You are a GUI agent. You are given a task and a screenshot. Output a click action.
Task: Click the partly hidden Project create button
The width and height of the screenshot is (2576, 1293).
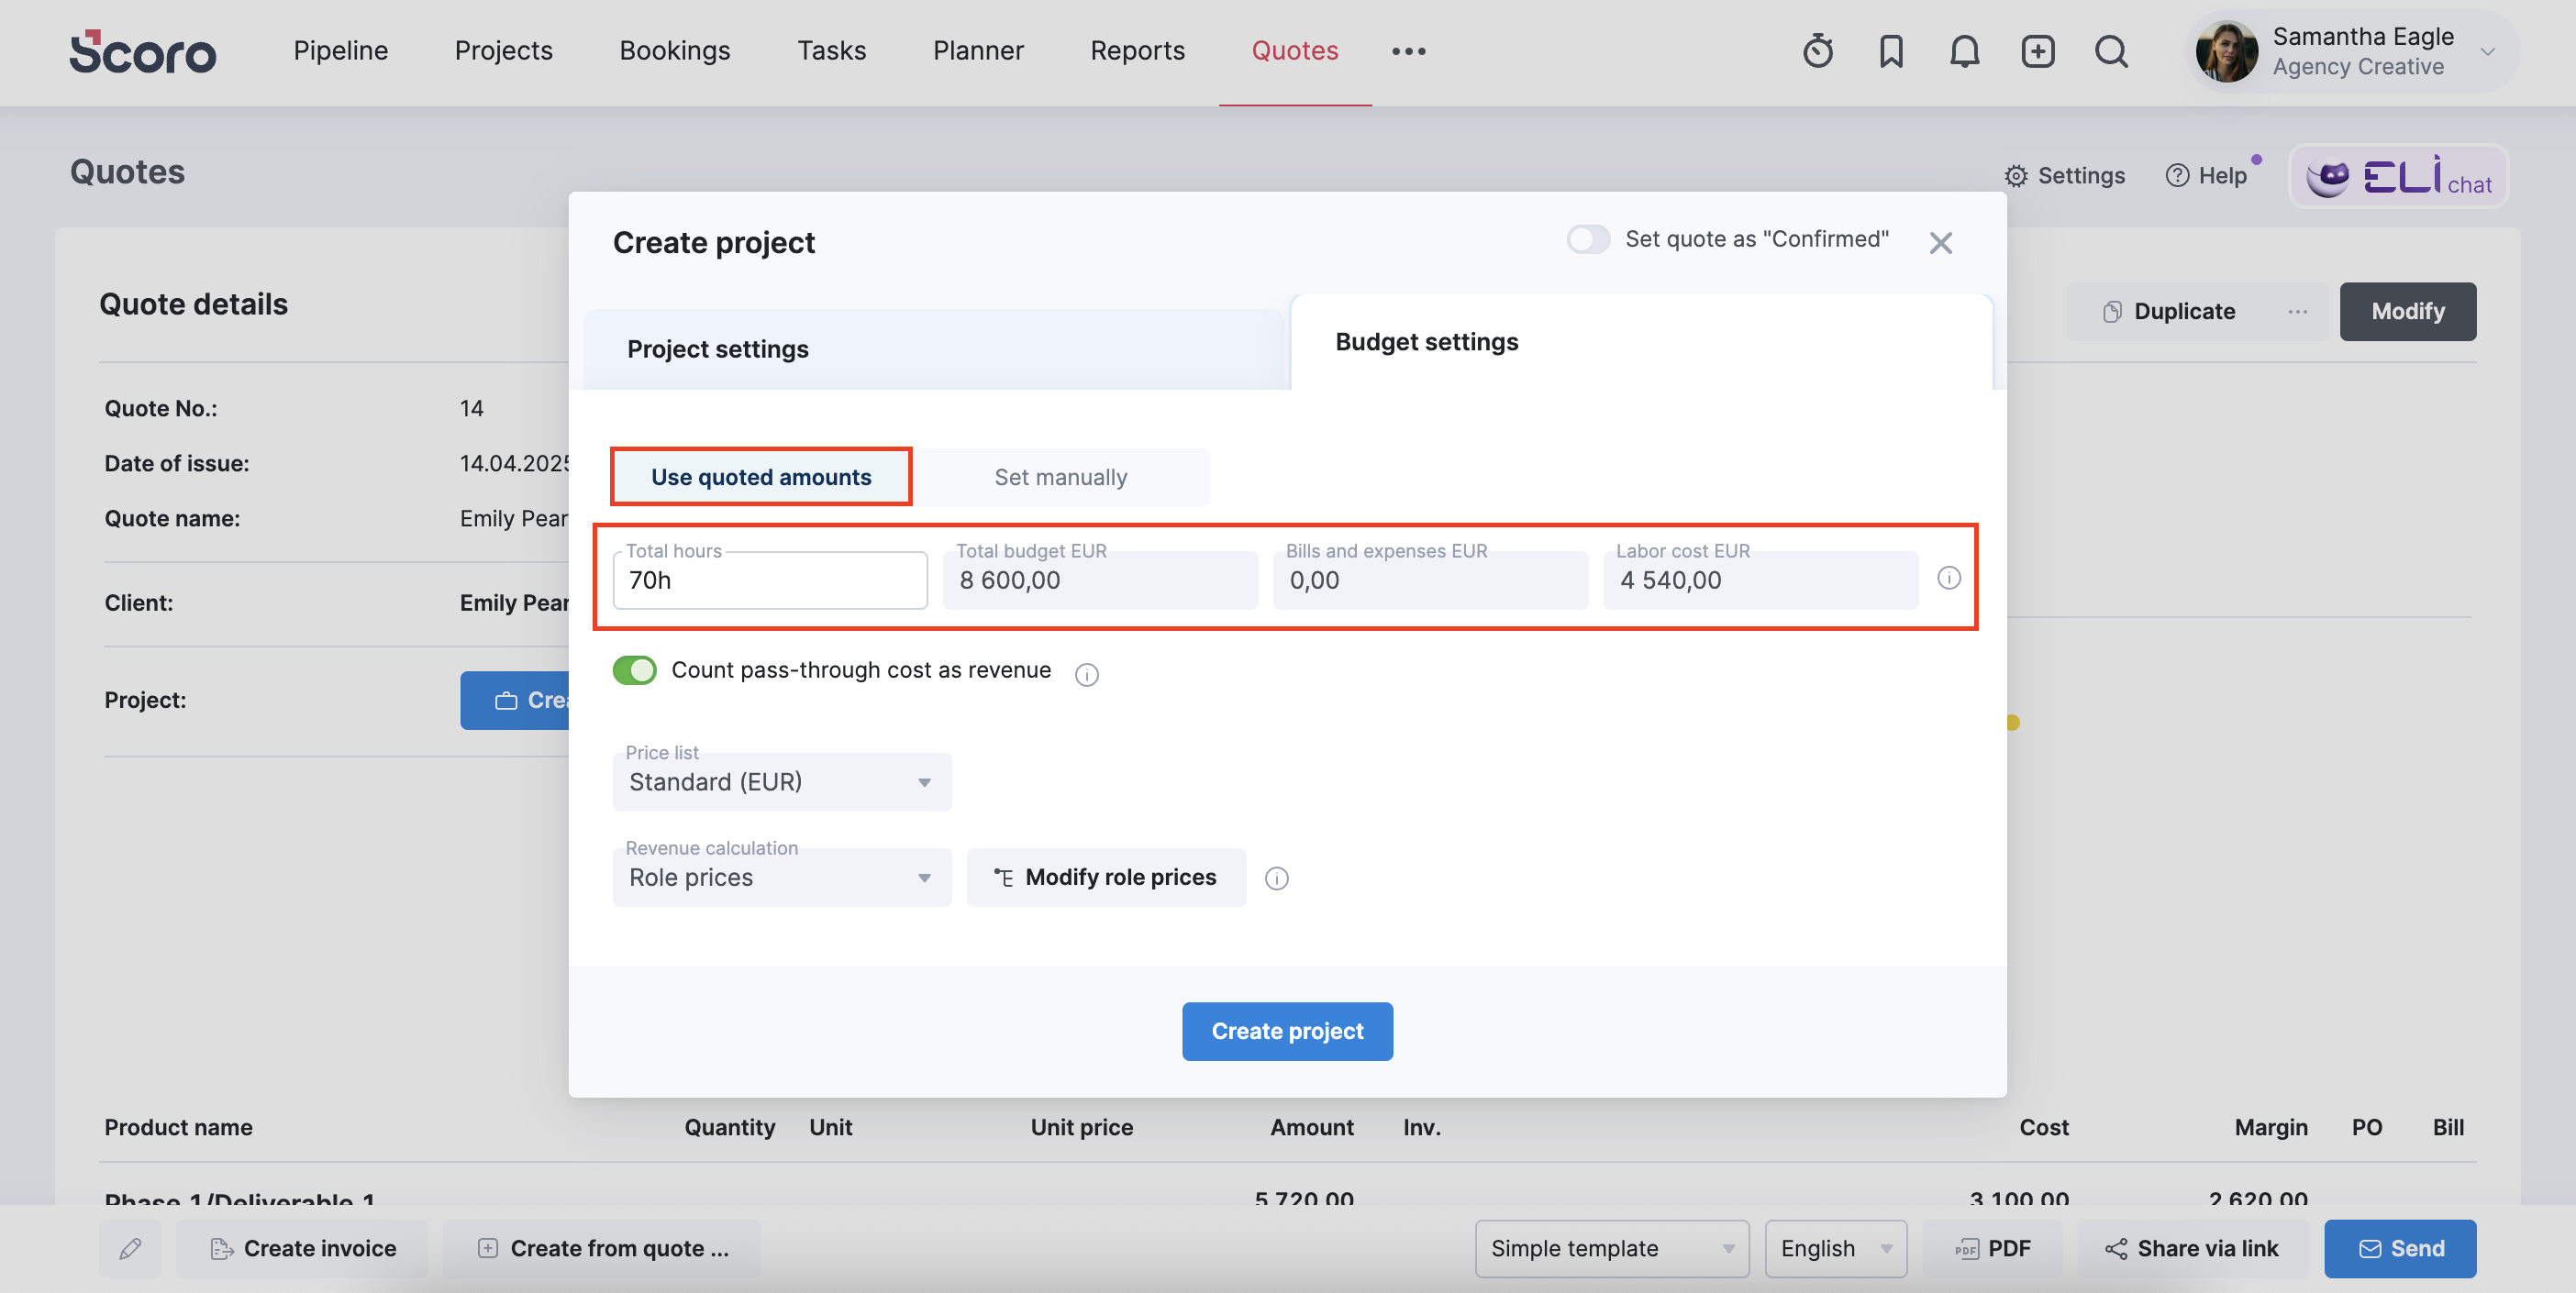click(515, 701)
